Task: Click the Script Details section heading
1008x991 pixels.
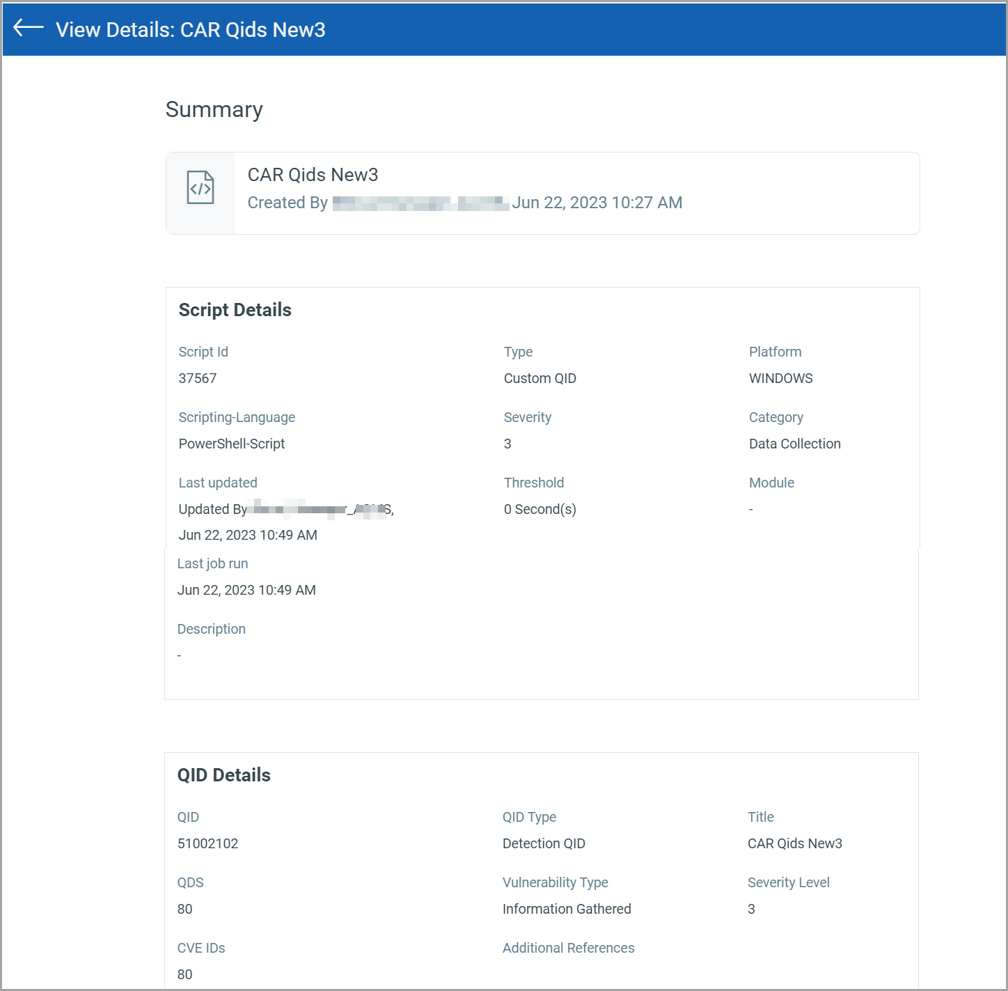Action: [235, 310]
